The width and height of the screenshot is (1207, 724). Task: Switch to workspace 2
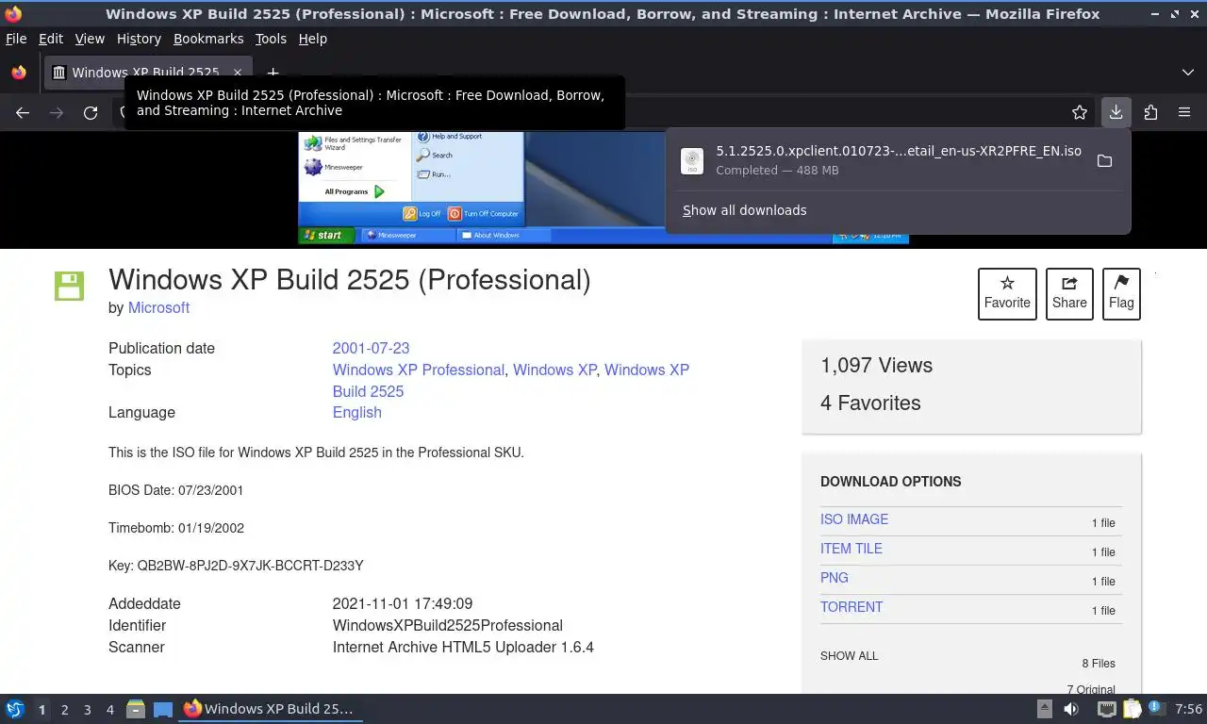[x=64, y=710]
